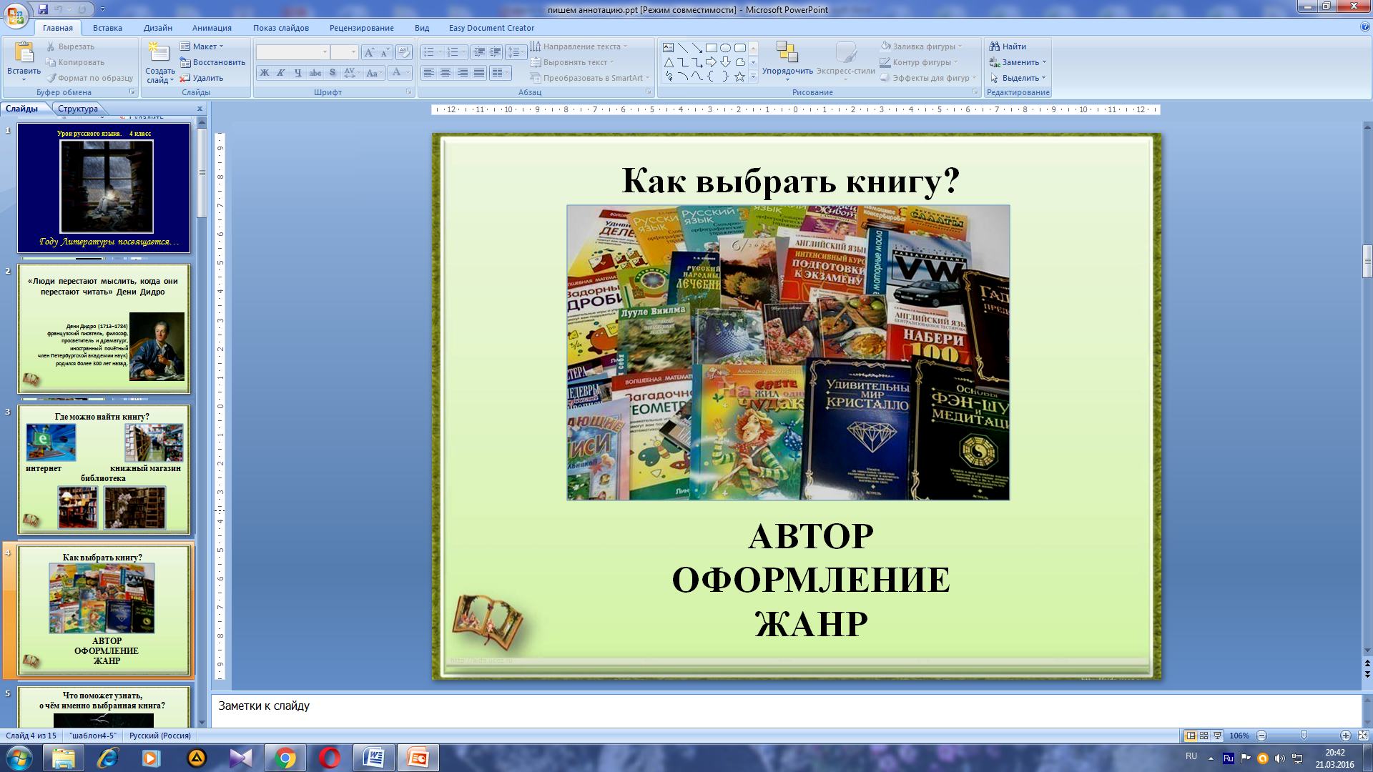Click the volume speaker icon in system tray

(x=1279, y=758)
